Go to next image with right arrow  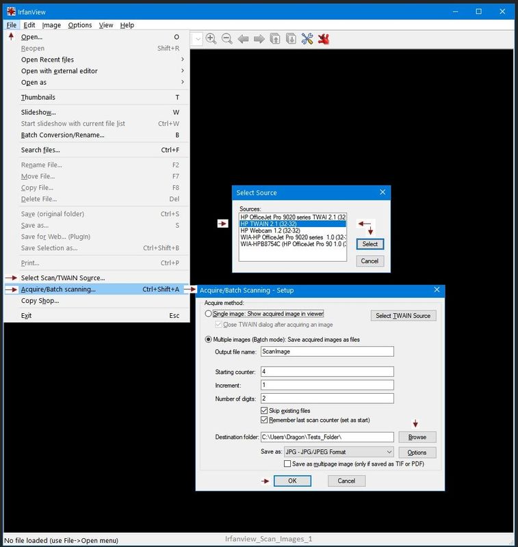259,39
